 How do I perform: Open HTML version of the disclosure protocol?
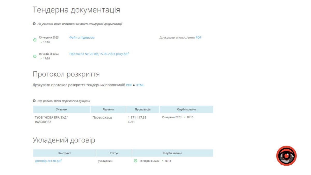(140, 85)
